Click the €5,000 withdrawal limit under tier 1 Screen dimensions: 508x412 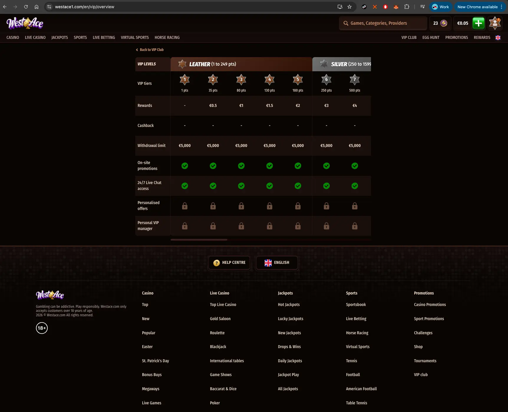(185, 145)
